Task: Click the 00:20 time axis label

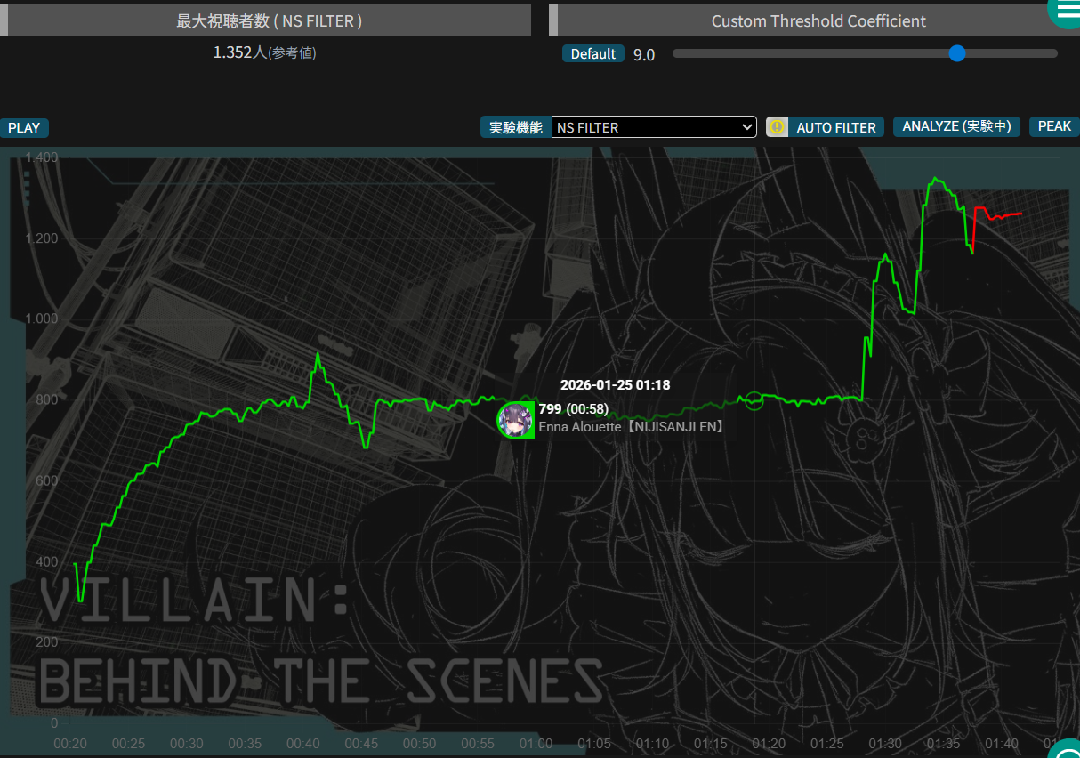Action: [69, 744]
